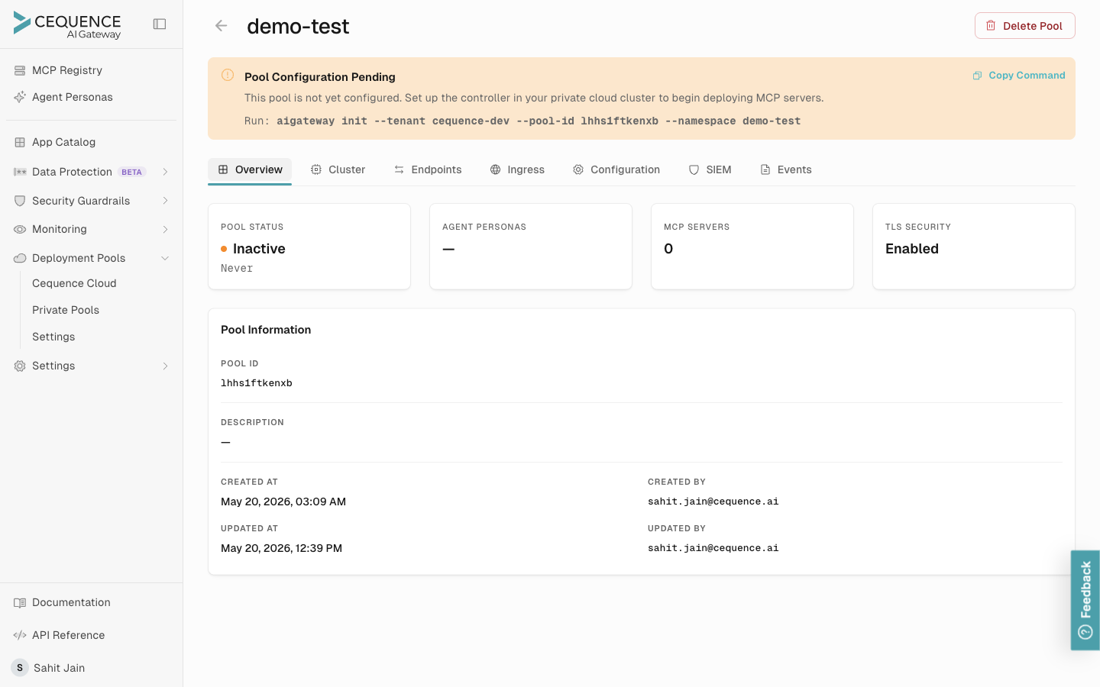The width and height of the screenshot is (1100, 687).
Task: Click the Pool ID value lhhs1ftkenxb
Action: click(257, 383)
